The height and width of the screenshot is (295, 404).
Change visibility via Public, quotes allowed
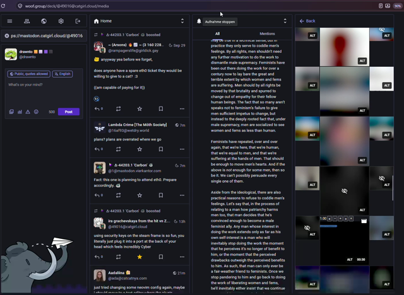coord(29,74)
